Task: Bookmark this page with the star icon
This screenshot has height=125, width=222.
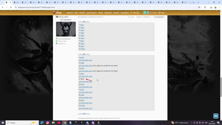Action: coord(199,7)
